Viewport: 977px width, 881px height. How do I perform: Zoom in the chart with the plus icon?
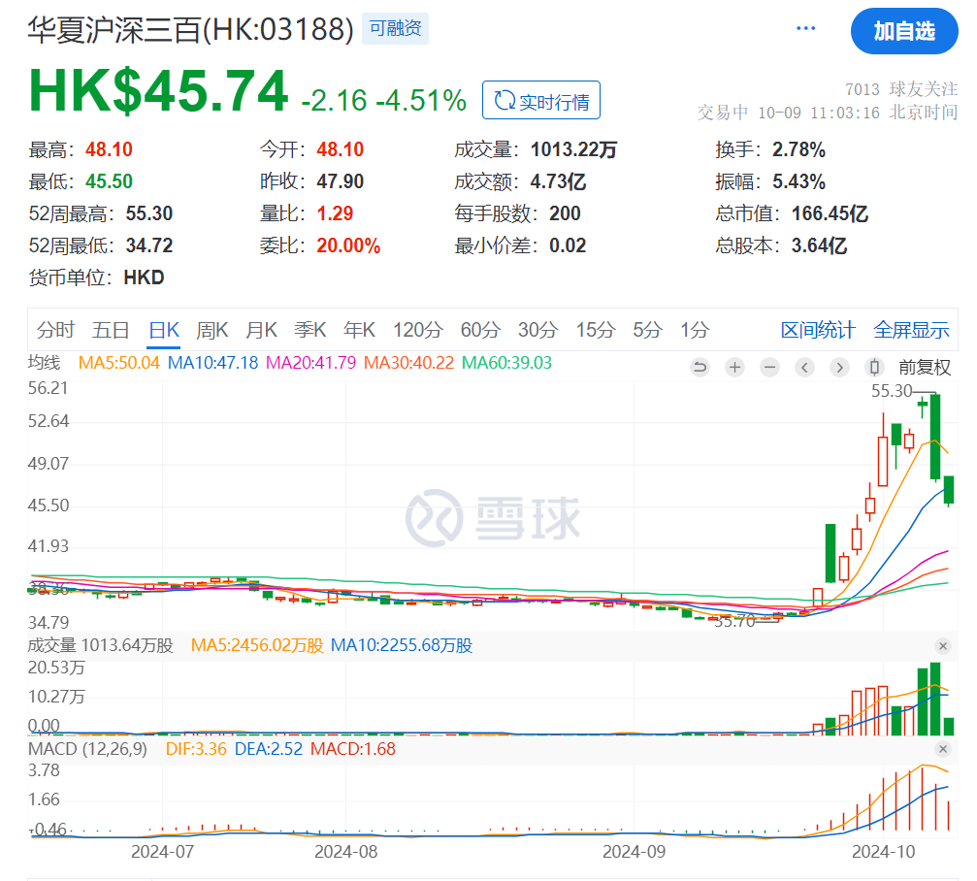[x=734, y=368]
